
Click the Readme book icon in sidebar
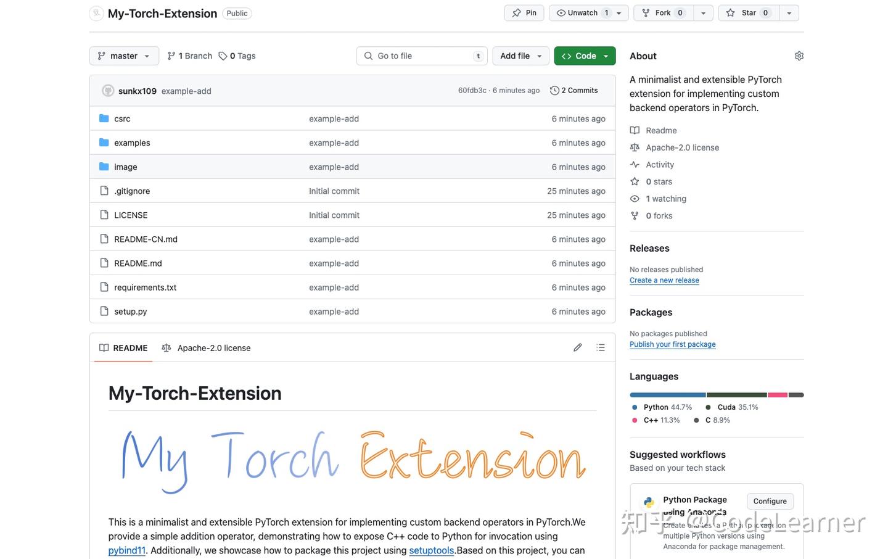[x=635, y=130]
